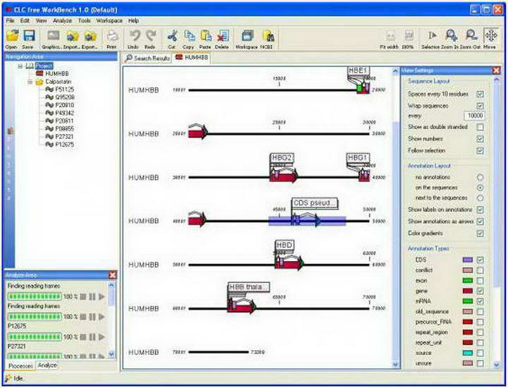Click the HBD annotation label
The height and width of the screenshot is (388, 508).
click(x=284, y=245)
